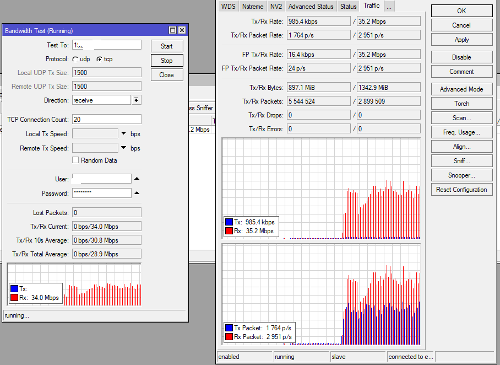The image size is (500, 365).
Task: Open the WDS tab
Action: [x=229, y=7]
